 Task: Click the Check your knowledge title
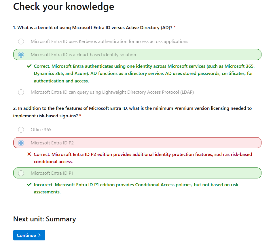click(63, 6)
